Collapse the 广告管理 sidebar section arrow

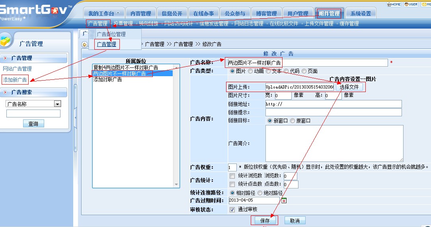point(5,58)
